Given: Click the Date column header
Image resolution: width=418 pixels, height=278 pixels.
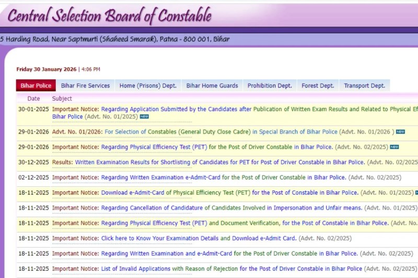Looking at the screenshot, I should pos(33,99).
